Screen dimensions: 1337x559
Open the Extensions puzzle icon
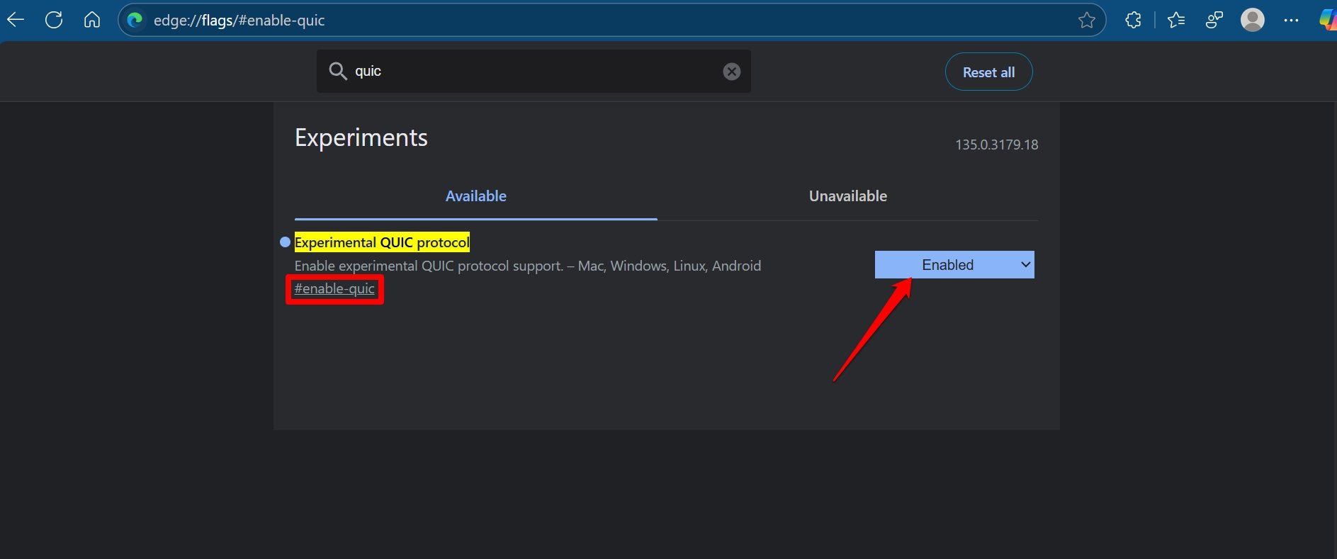(x=1133, y=20)
